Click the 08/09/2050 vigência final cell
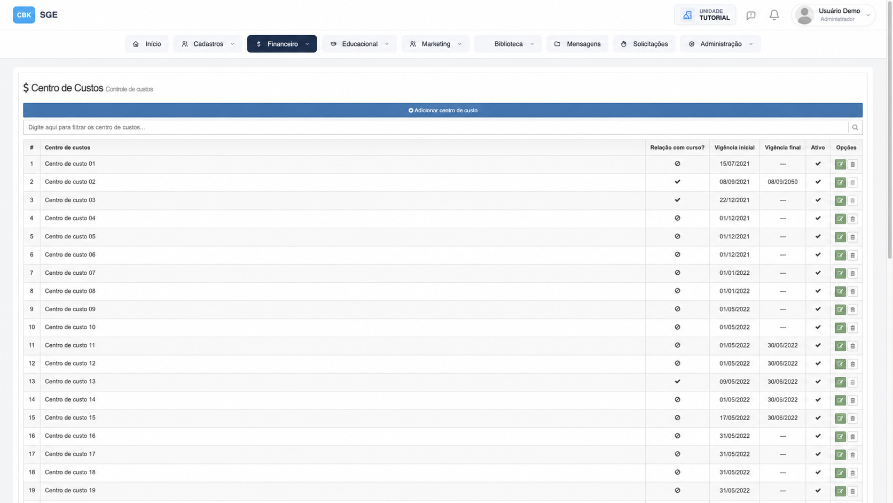The image size is (893, 503). [782, 182]
